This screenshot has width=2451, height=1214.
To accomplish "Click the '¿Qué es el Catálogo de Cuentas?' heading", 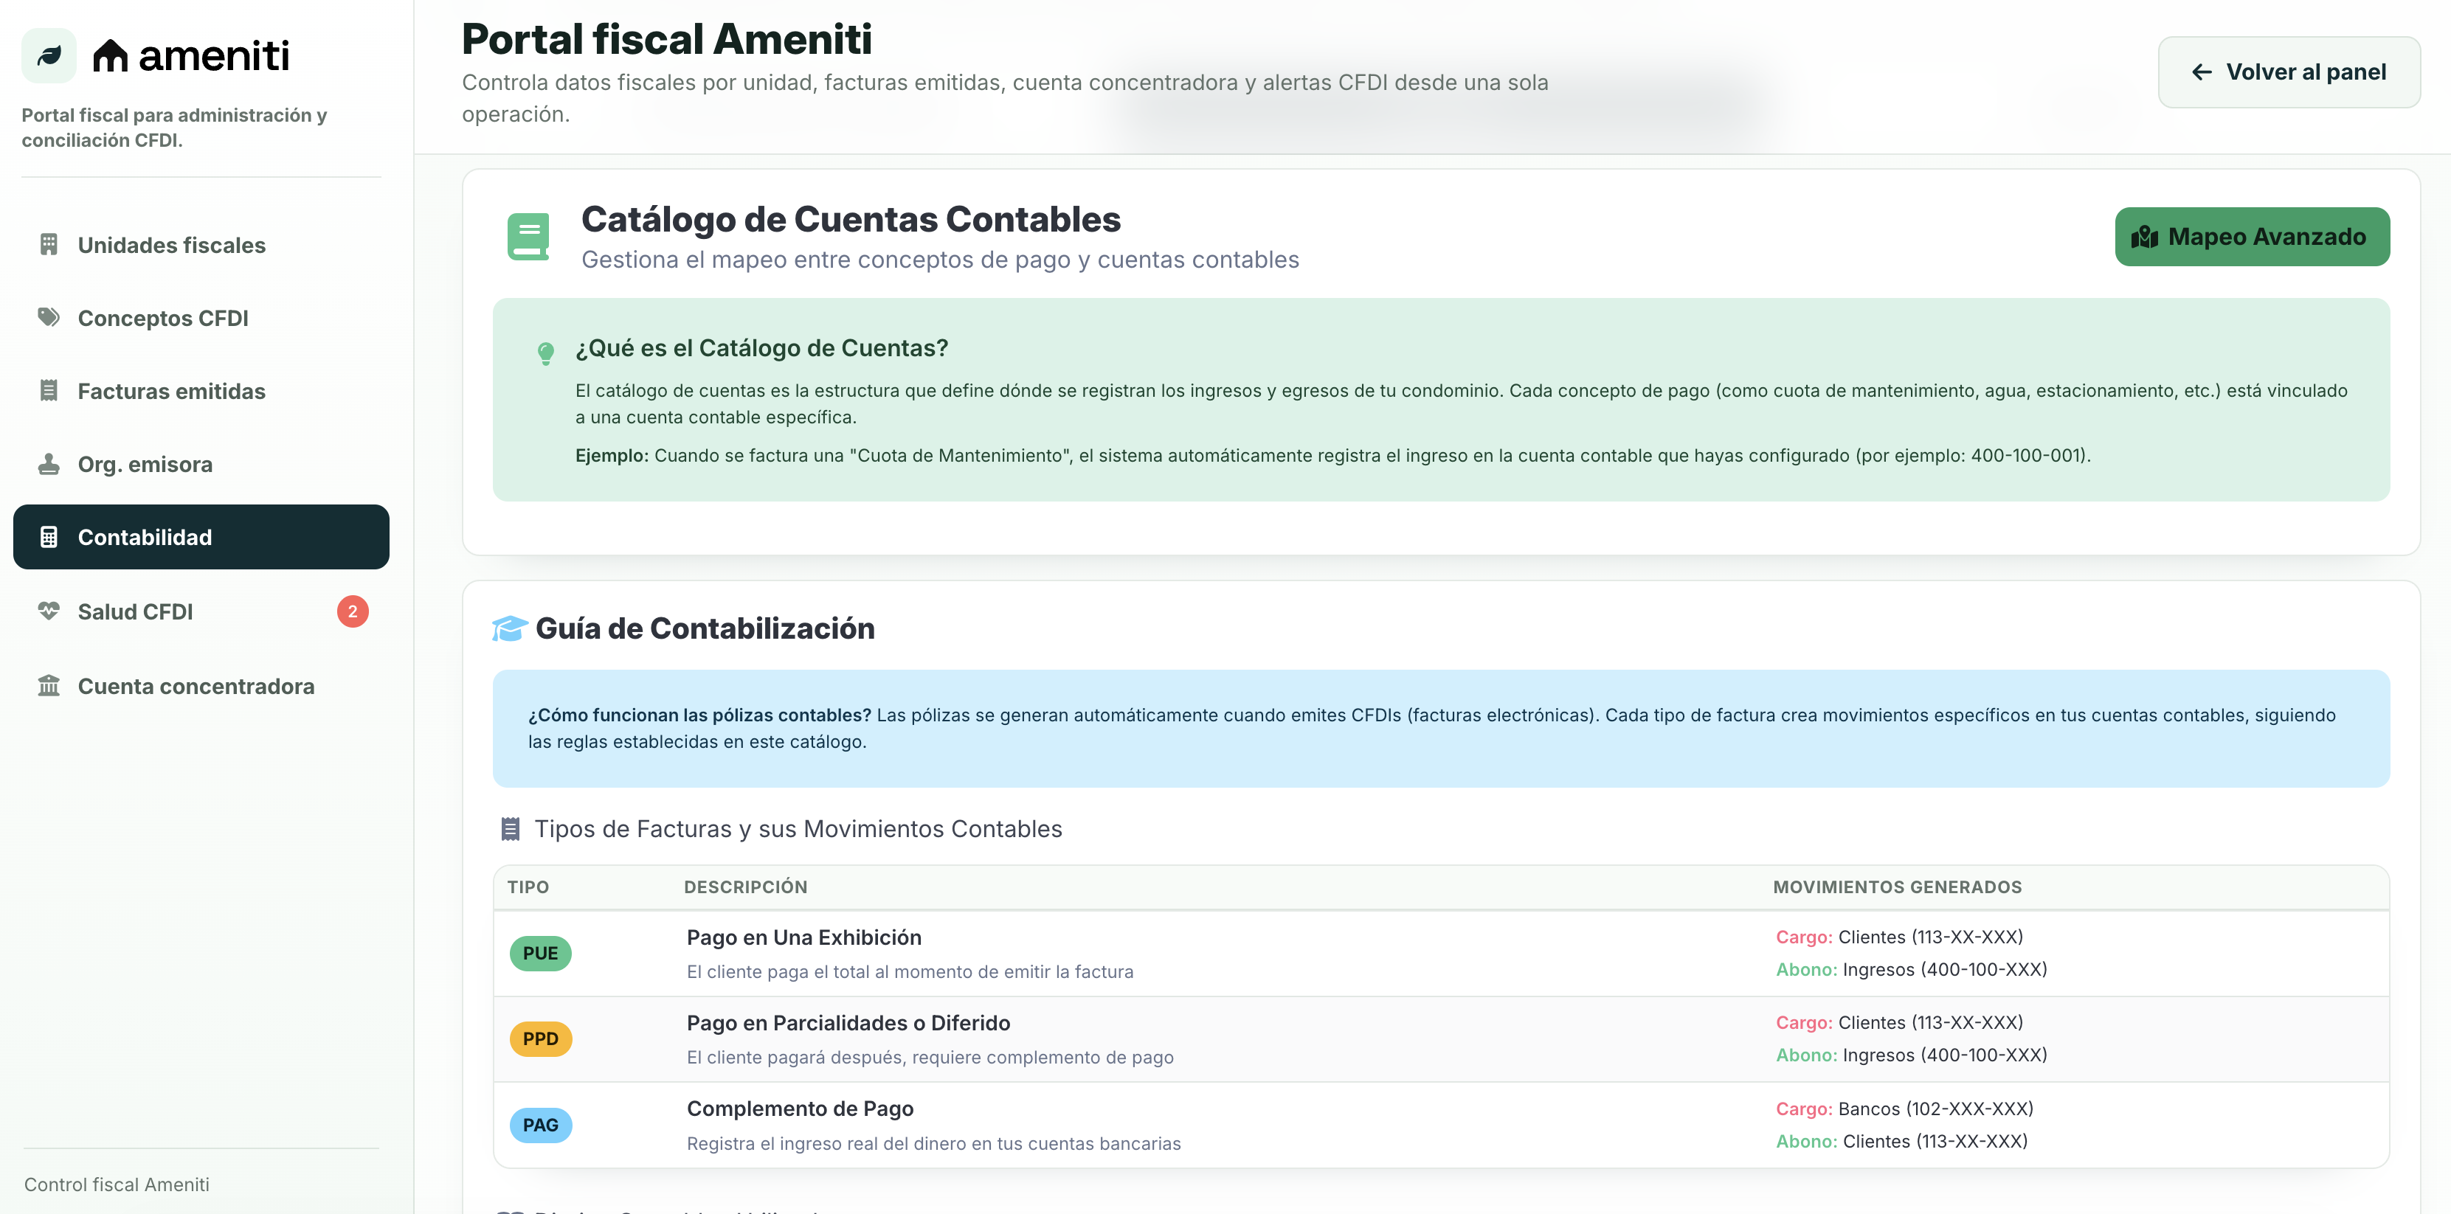I will coord(761,348).
